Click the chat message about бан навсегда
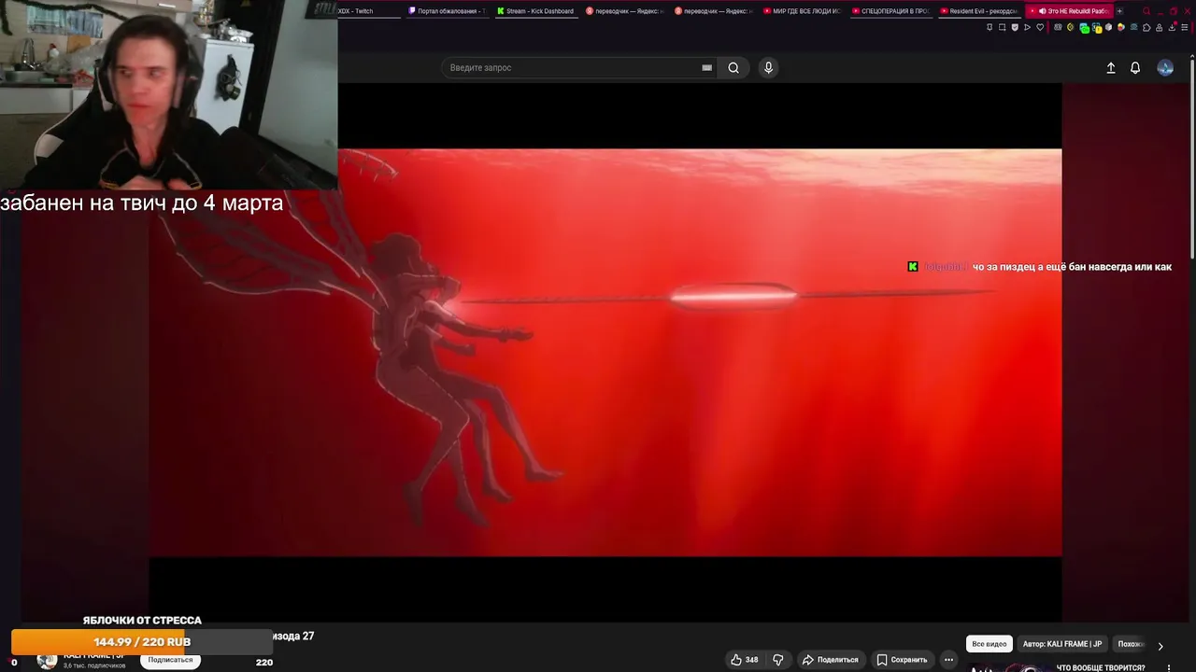Viewport: 1196px width, 672px height. (x=1039, y=267)
